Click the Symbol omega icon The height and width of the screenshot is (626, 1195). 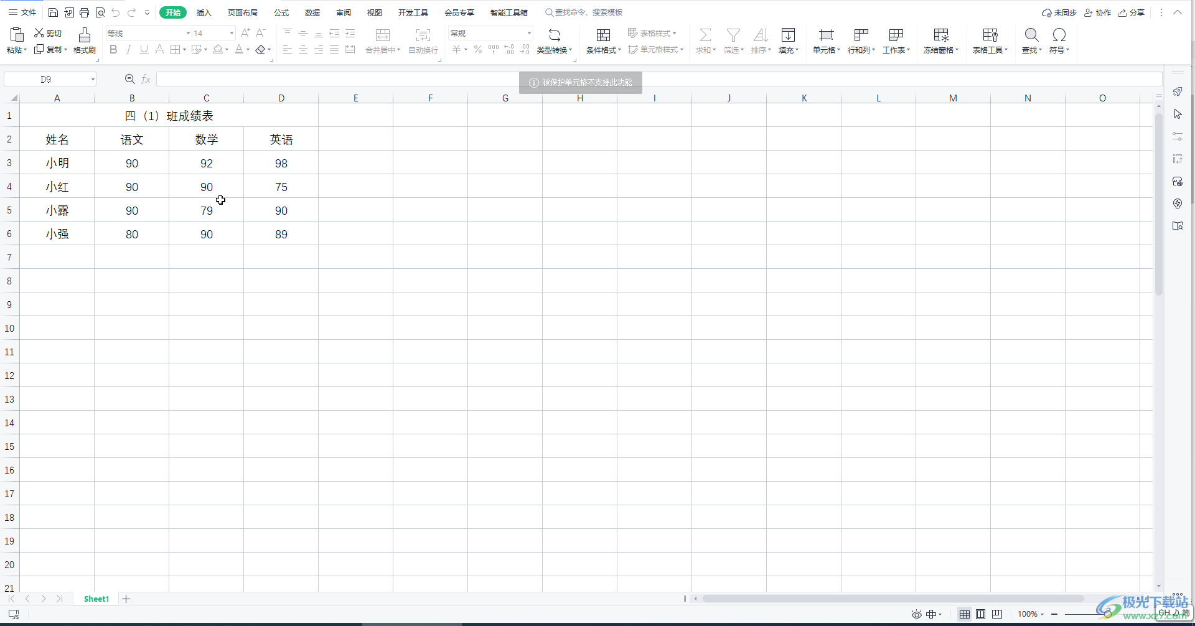point(1059,35)
